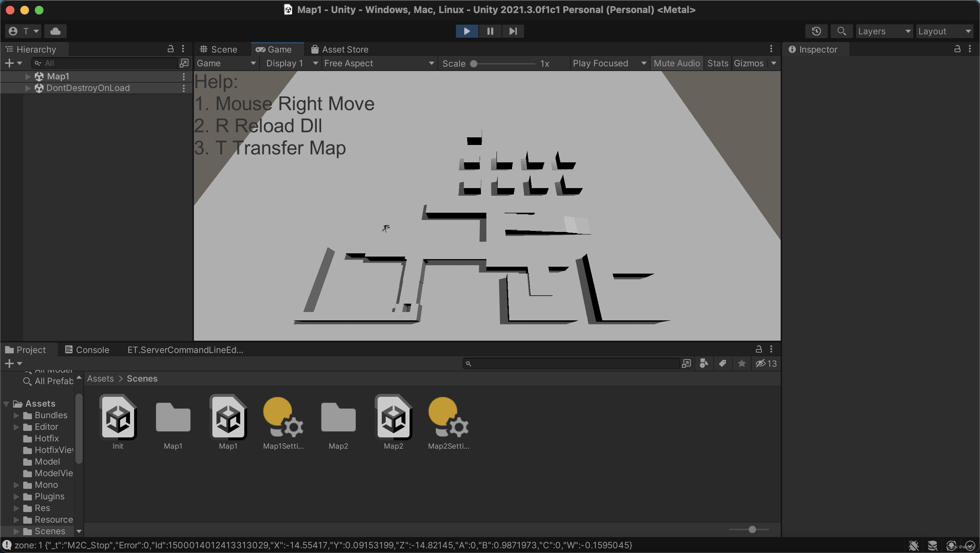The height and width of the screenshot is (553, 980).
Task: Open the Layout dropdown
Action: 944,31
